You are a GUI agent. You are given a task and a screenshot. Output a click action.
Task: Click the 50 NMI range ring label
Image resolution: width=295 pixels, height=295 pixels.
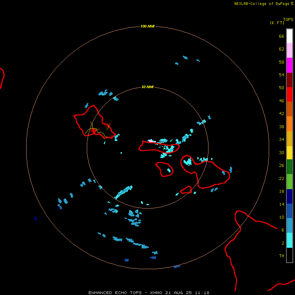tap(147, 87)
